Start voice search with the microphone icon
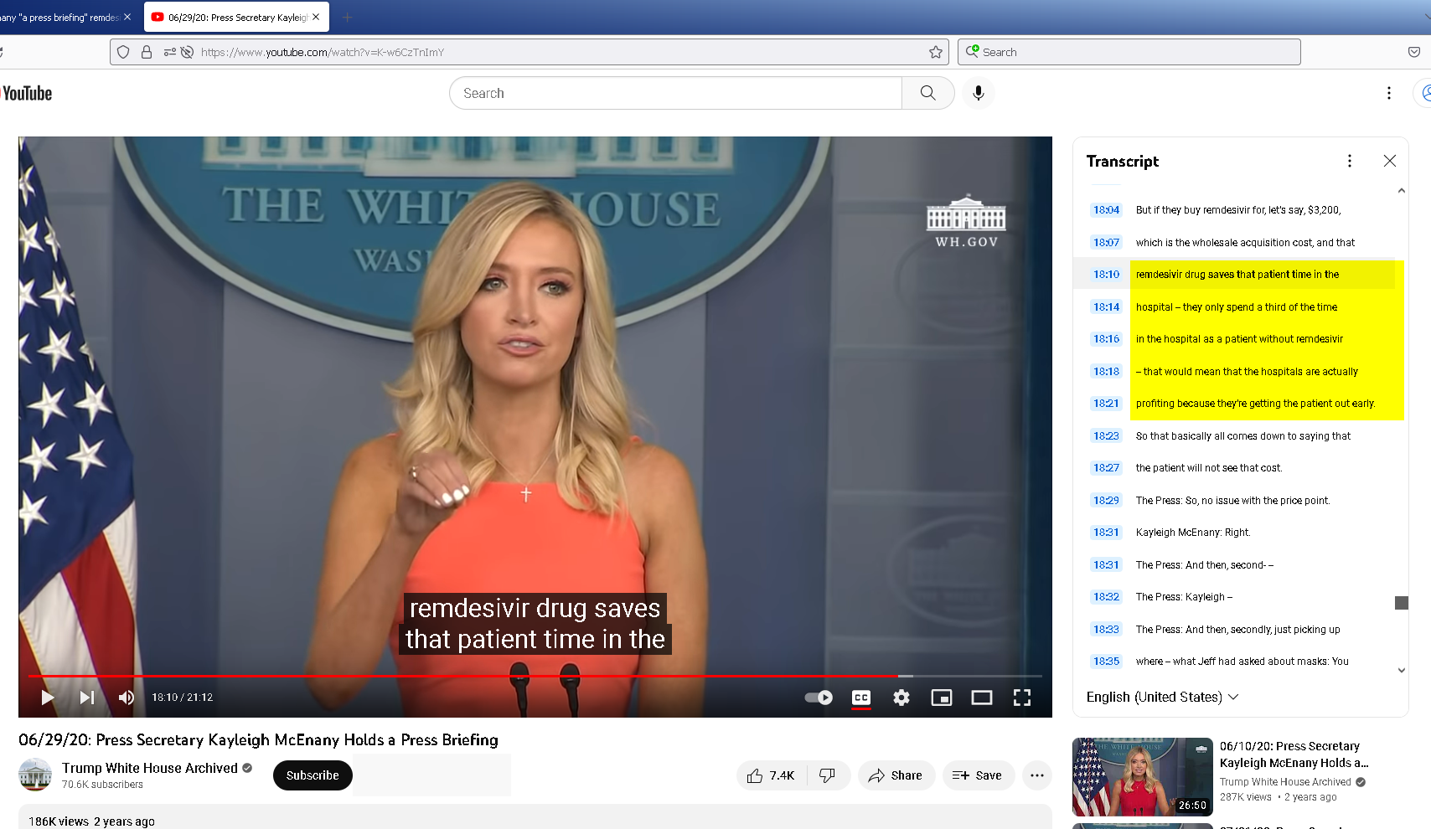1431x829 pixels. [x=978, y=93]
